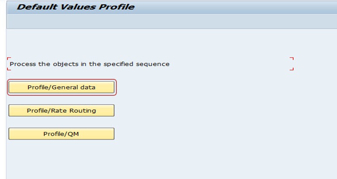Activate the last yellow button labeled Profile/QM
337x179 pixels.
[x=62, y=134]
